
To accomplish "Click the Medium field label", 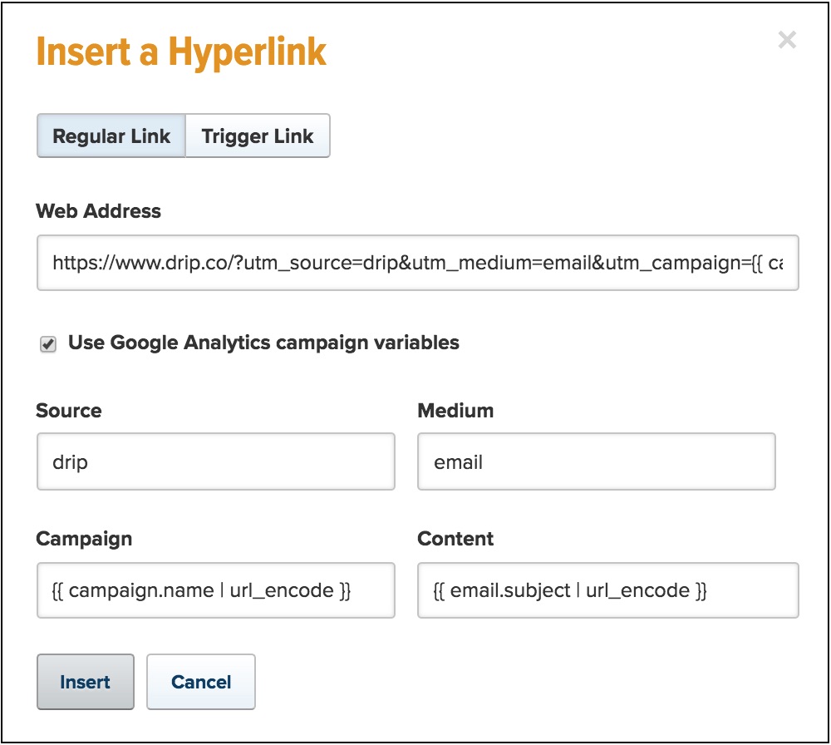I will click(455, 411).
